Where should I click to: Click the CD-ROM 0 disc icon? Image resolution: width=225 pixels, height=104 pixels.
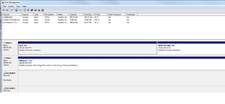click(5, 73)
